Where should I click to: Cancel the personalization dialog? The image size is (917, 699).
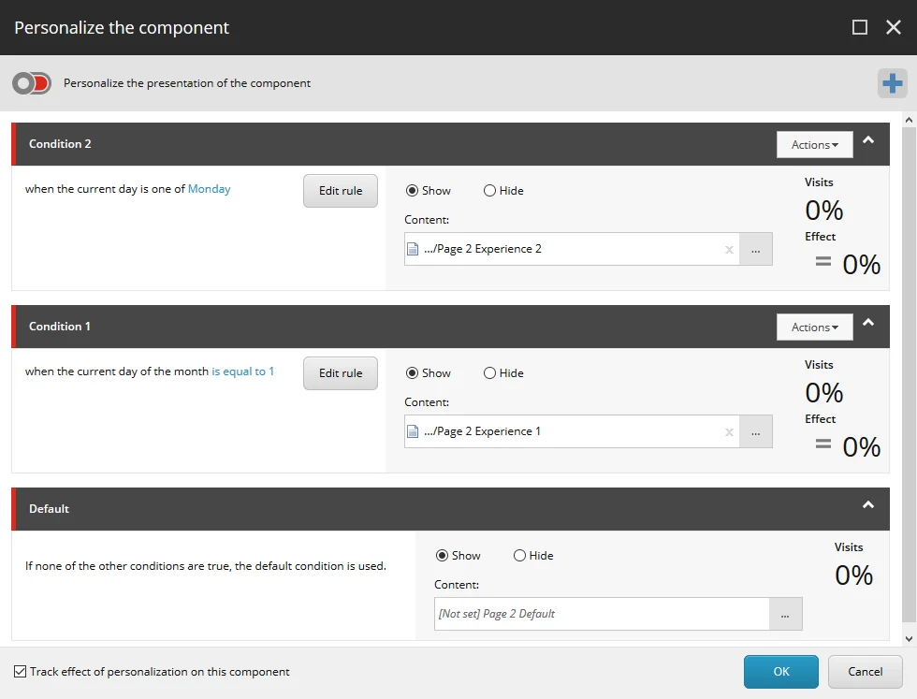[x=865, y=672]
